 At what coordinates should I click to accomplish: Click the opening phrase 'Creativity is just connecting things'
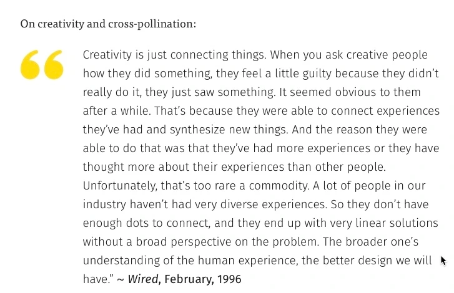pos(174,55)
